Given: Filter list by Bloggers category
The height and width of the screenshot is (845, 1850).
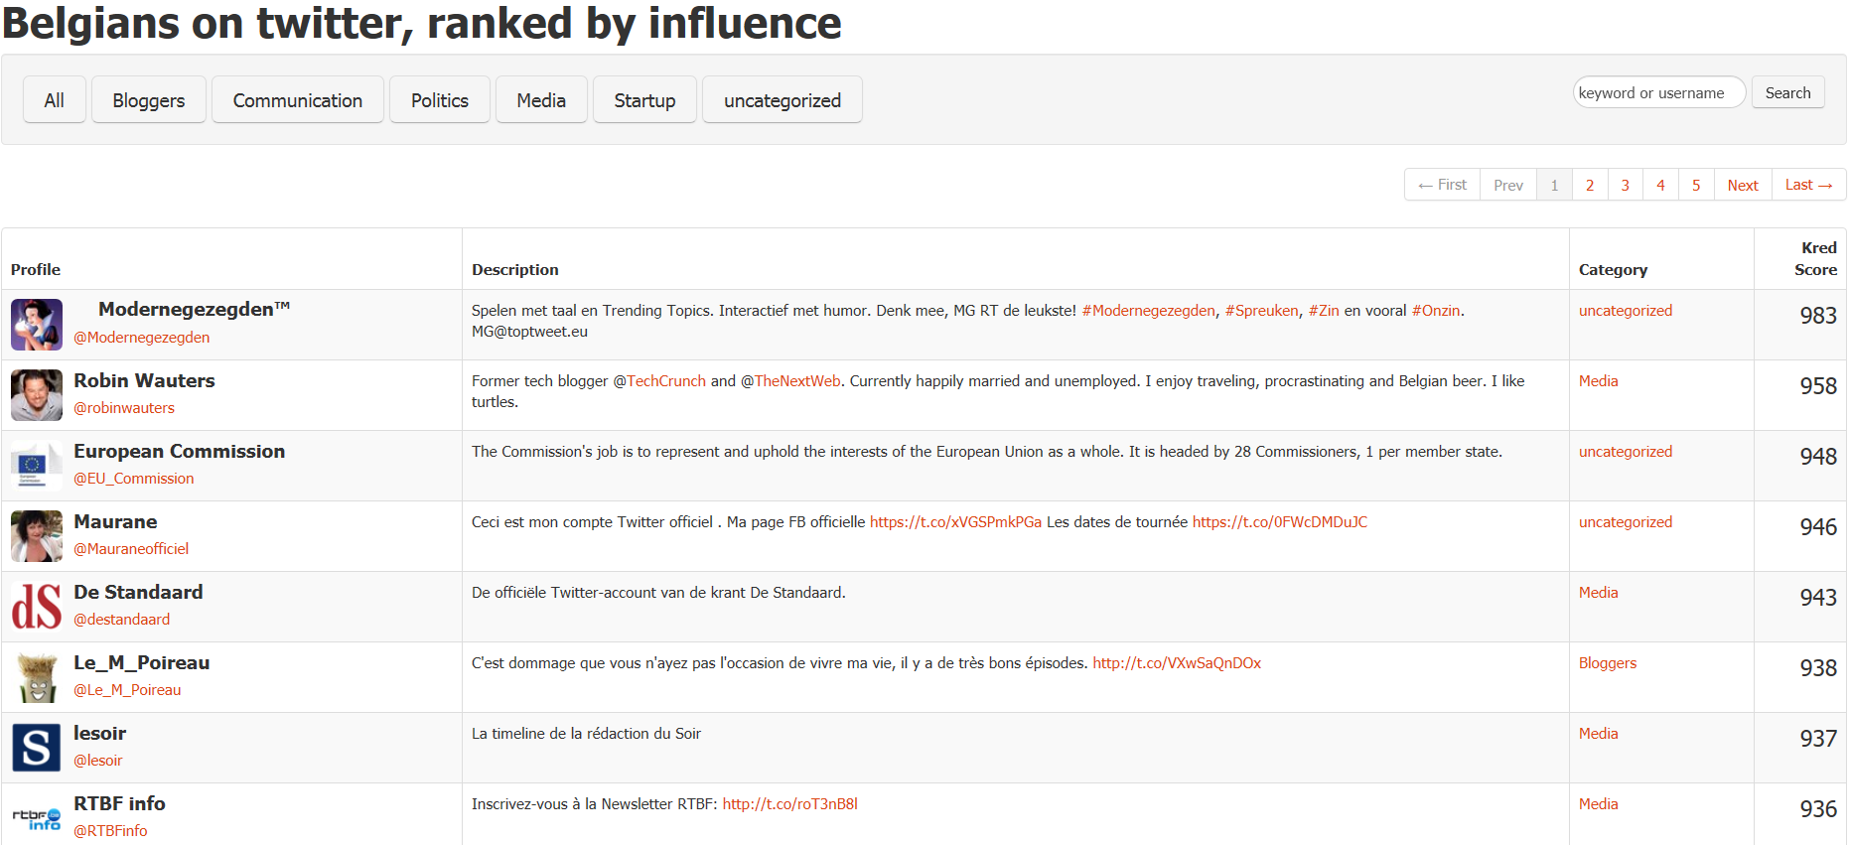Looking at the screenshot, I should click(149, 100).
